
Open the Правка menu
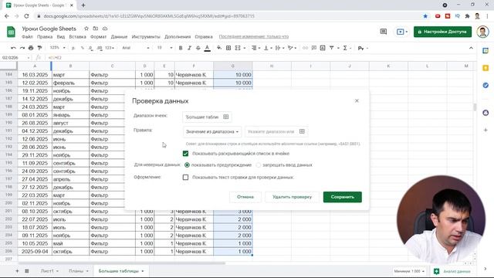[45, 37]
